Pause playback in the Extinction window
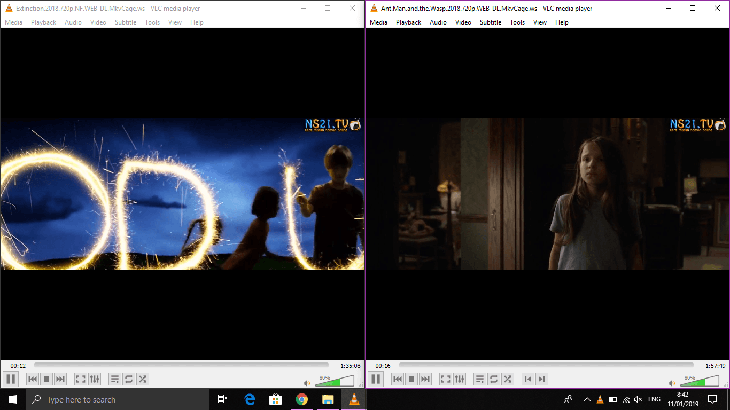 coord(11,379)
